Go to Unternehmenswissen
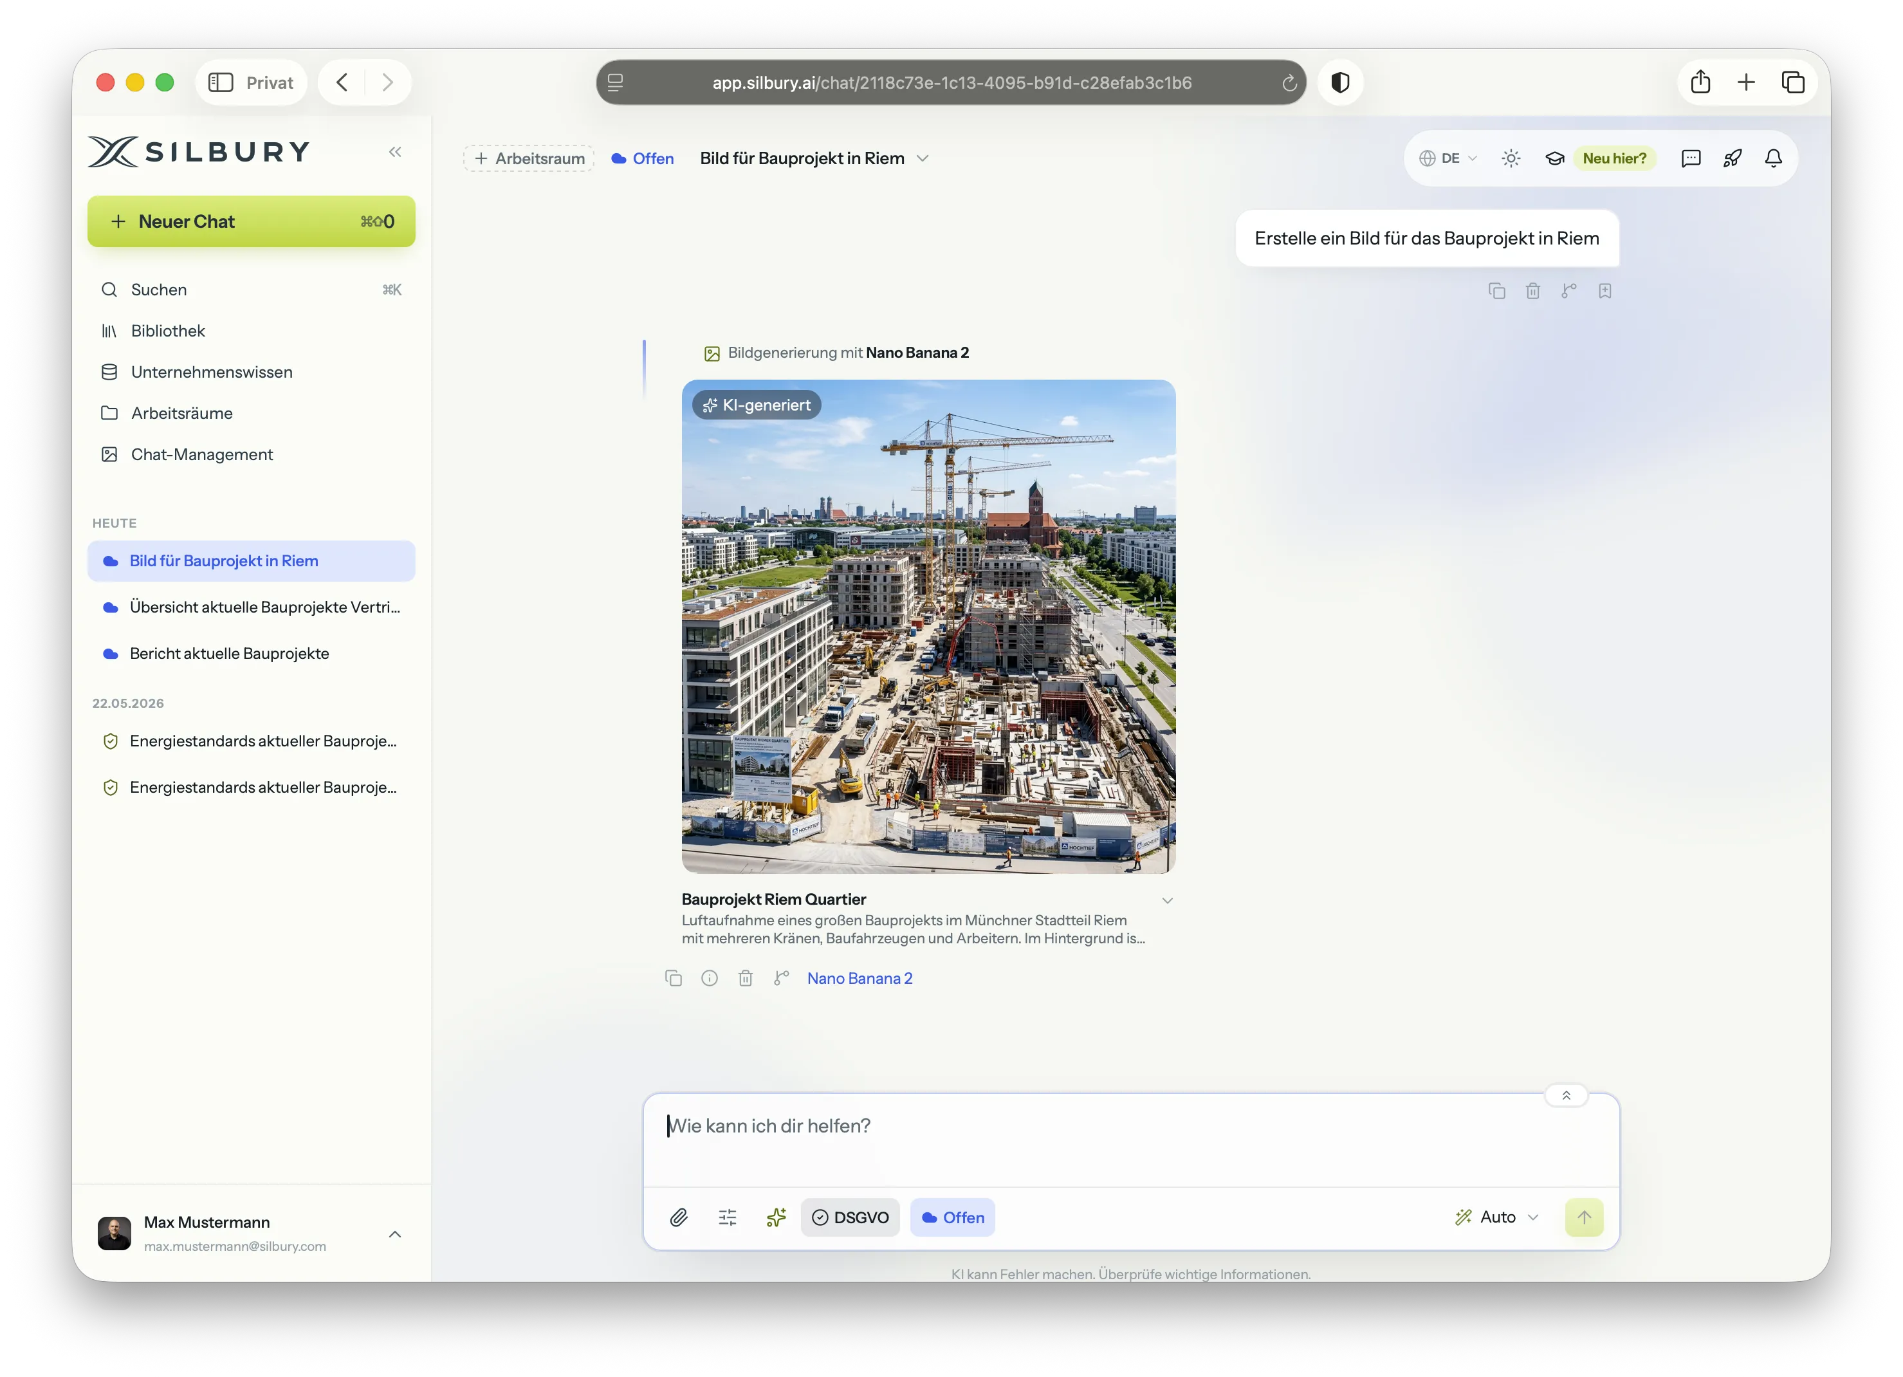 click(251, 372)
